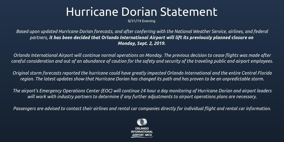Click the Orlando International Airport globe logo
Viewport: 284px width, 142px height.
click(142, 122)
